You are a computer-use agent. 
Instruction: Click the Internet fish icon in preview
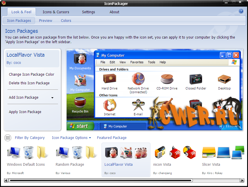109,105
